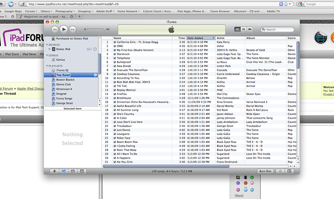This screenshot has width=334, height=199.
Task: Click the iTunes Play button
Action: click(x=64, y=29)
